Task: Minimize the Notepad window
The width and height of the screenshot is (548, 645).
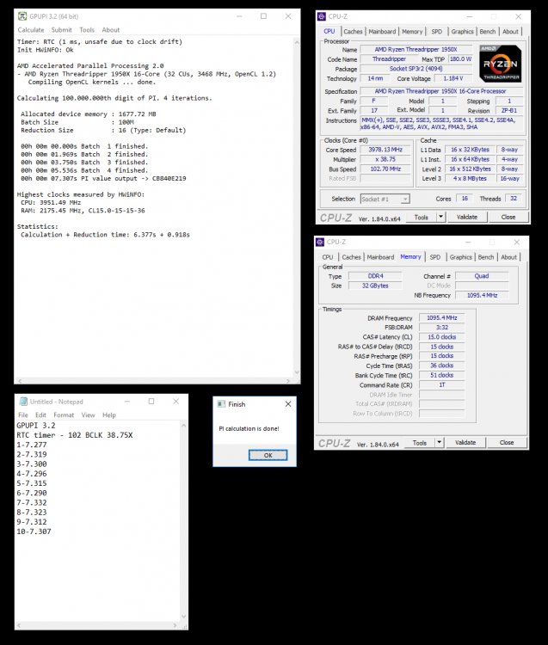Action: point(127,401)
